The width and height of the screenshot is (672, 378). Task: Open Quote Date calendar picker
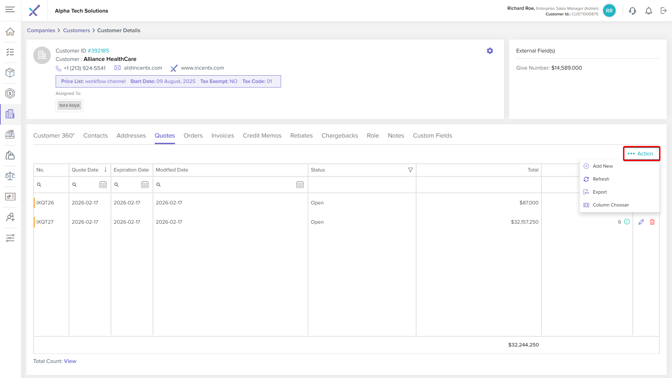[x=103, y=184]
